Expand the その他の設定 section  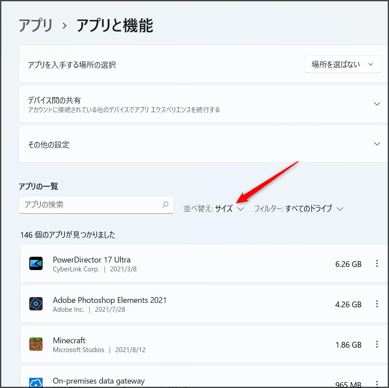(x=377, y=144)
